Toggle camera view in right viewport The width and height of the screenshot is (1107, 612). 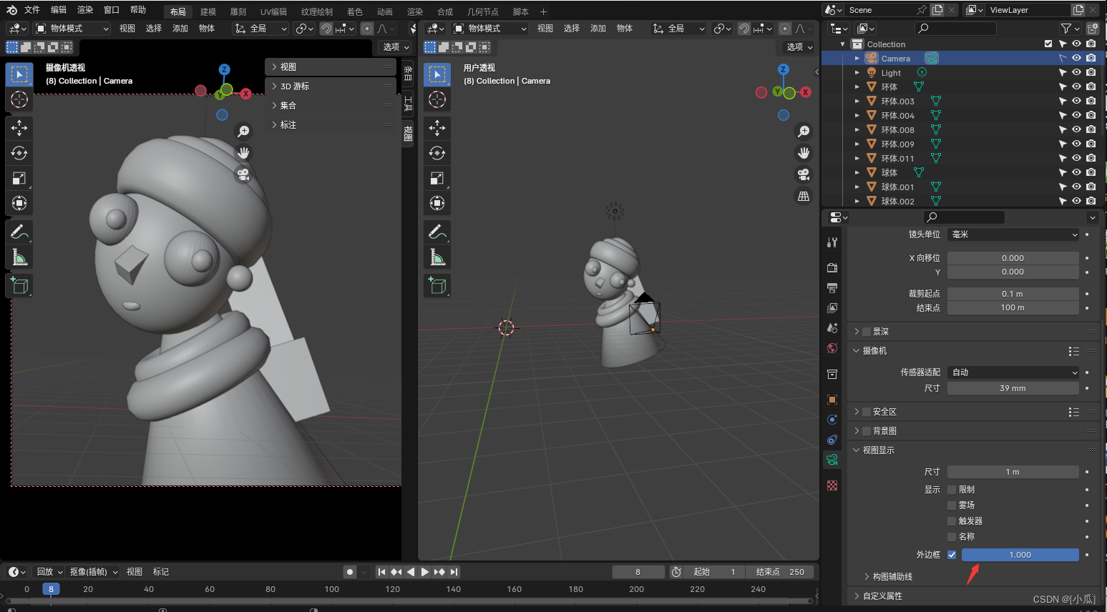tap(804, 174)
